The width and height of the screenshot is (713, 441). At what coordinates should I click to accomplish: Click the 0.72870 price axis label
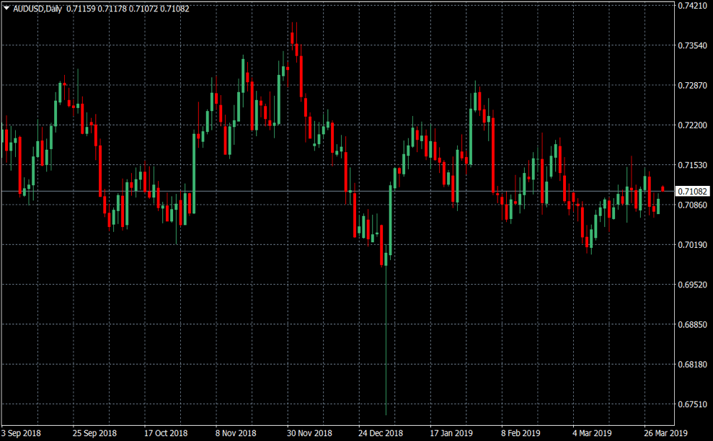tap(693, 86)
